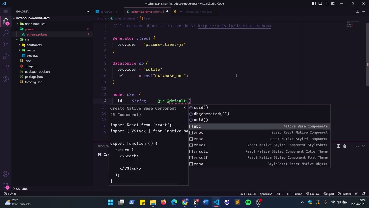
Task: Close the snippet documentation popup
Action: coord(185,107)
